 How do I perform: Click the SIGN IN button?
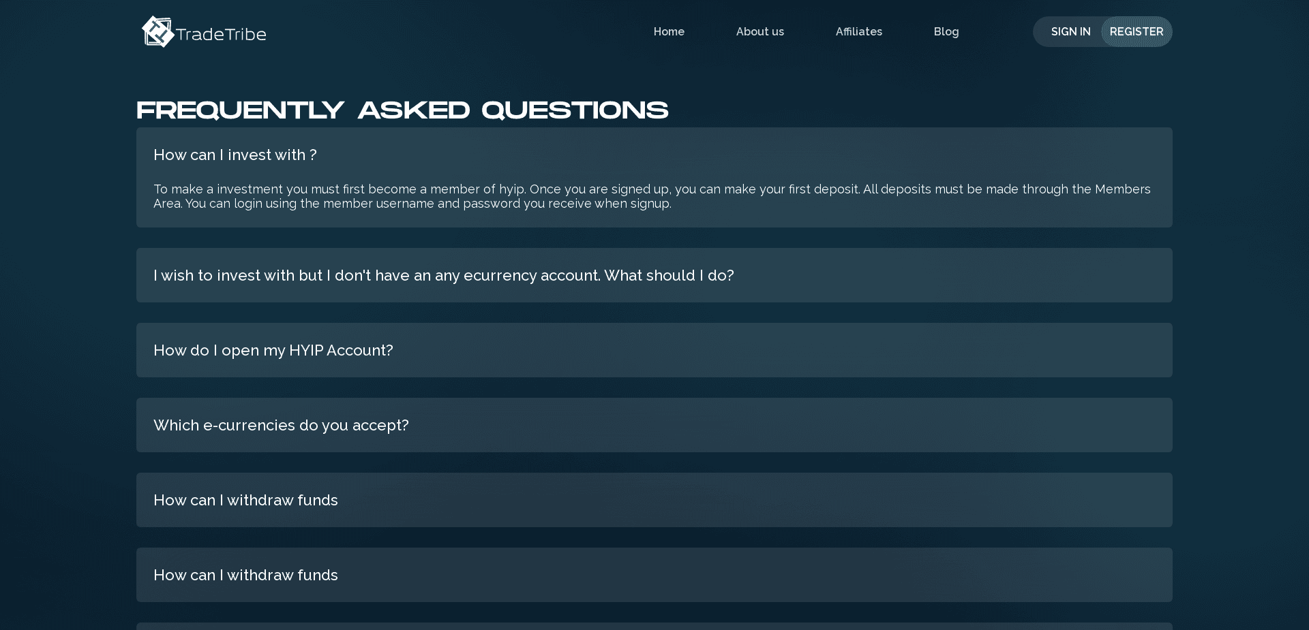tap(1071, 31)
